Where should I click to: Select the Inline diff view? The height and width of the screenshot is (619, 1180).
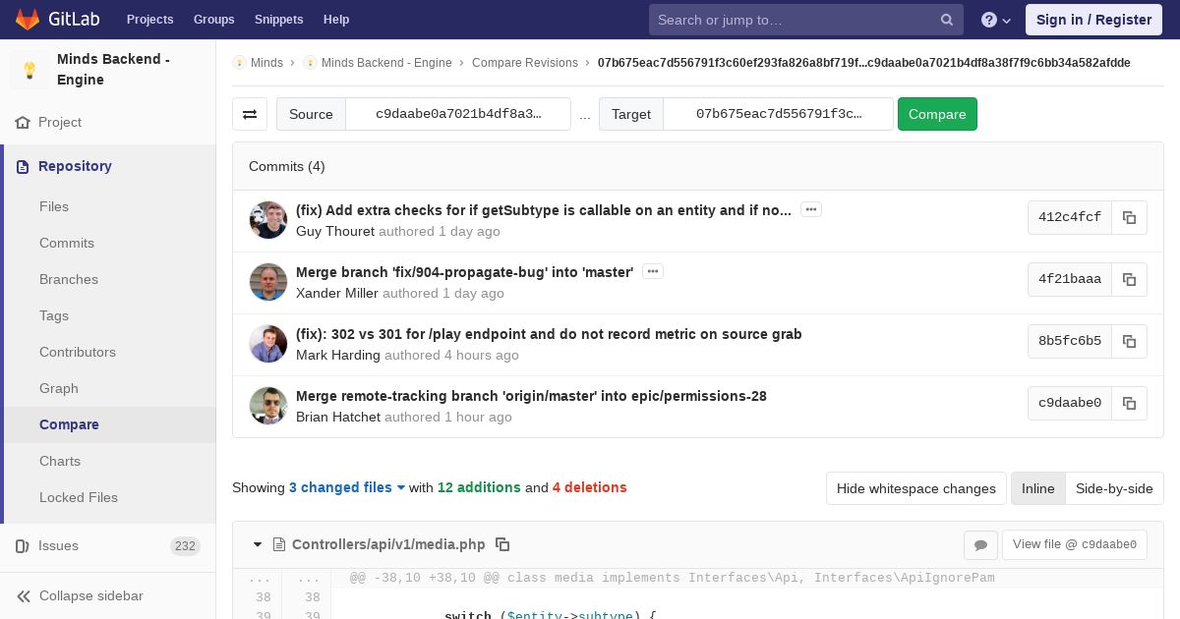pyautogui.click(x=1037, y=488)
